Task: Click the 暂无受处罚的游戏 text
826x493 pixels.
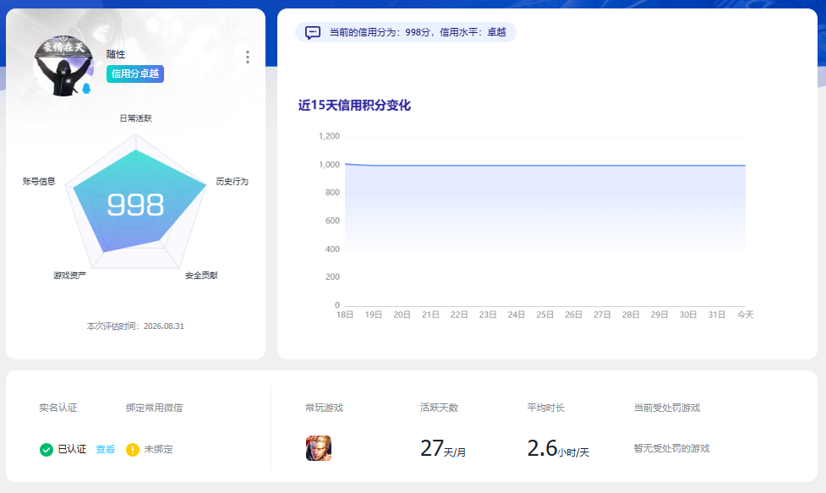Action: pyautogui.click(x=671, y=448)
